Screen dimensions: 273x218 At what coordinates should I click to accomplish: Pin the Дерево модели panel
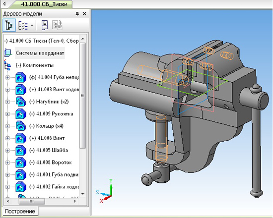point(77,14)
